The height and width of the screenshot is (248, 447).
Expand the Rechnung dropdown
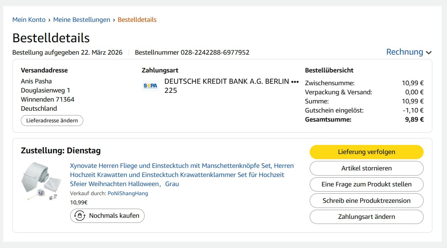tap(409, 52)
